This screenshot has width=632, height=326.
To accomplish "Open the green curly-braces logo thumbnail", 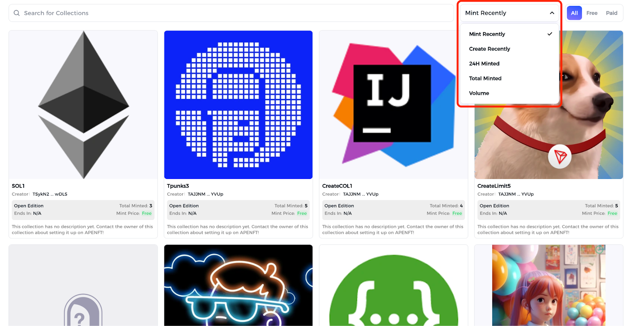I will [x=393, y=285].
